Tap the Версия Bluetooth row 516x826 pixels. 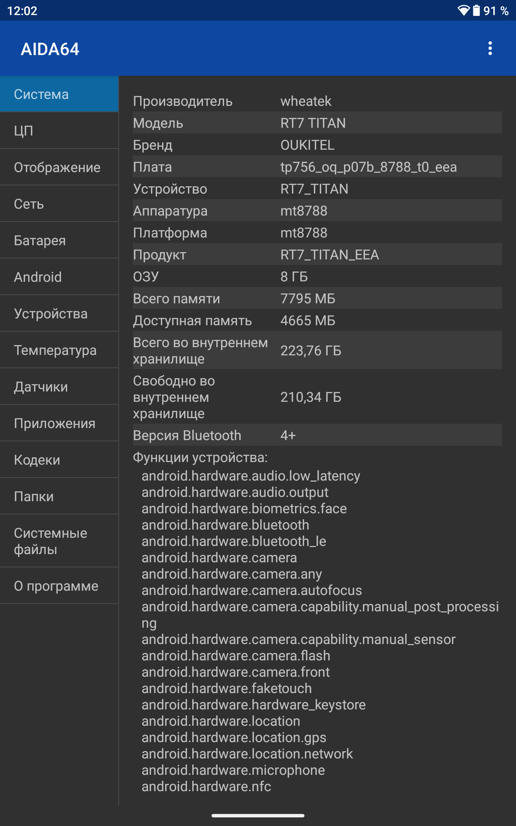tap(317, 435)
